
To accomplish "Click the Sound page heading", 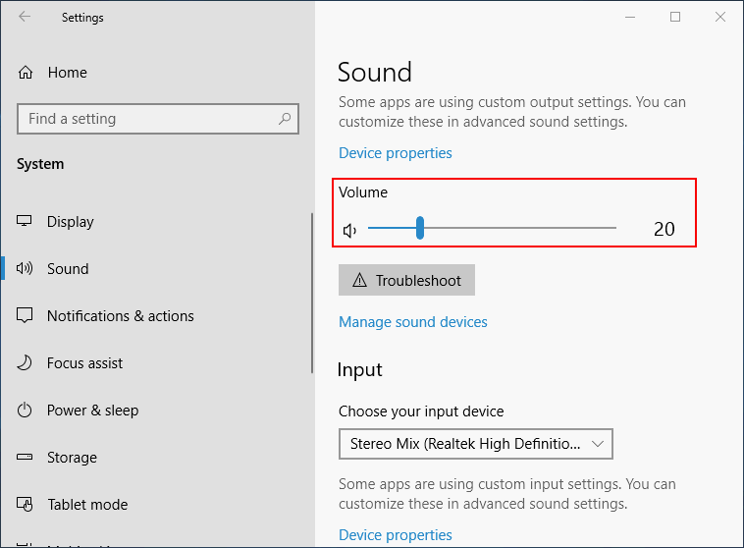I will click(x=375, y=73).
